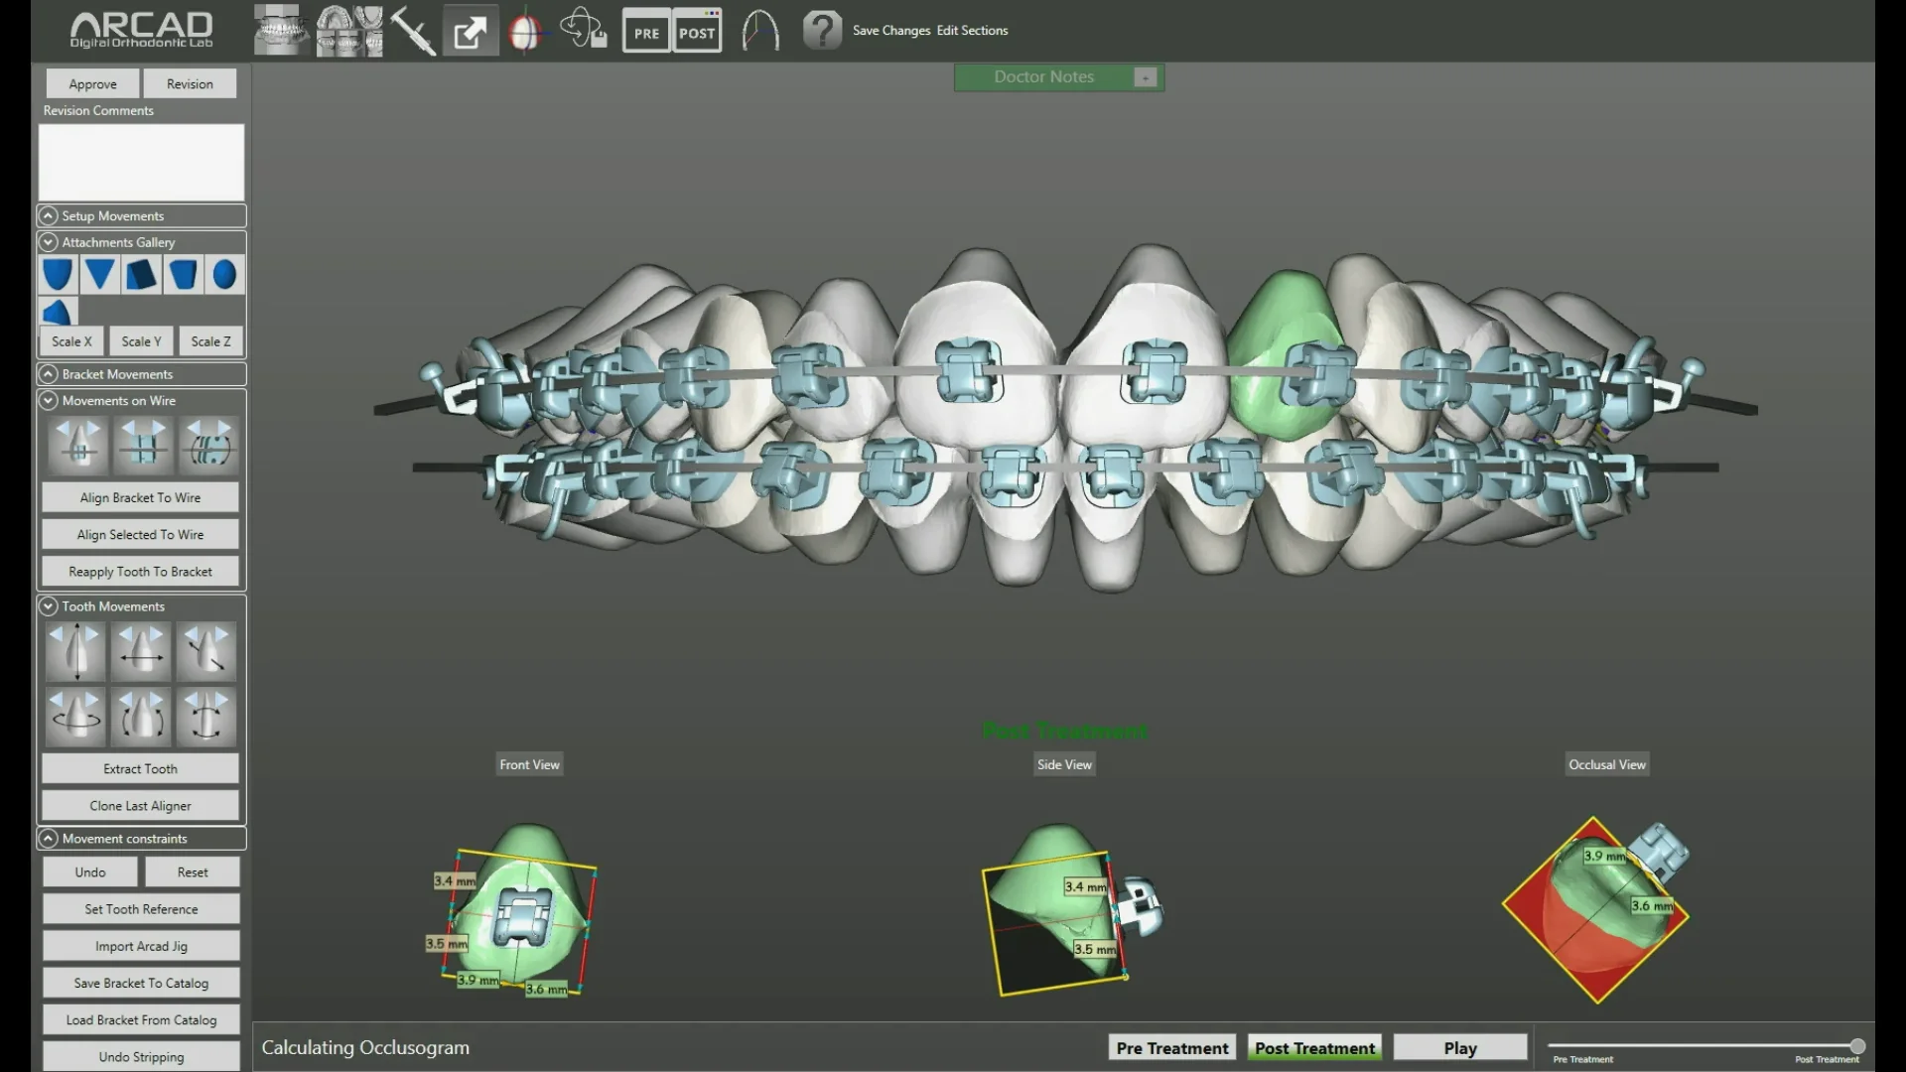Toggle the PRE view on the toolbar
Viewport: 1906px width, 1072px height.
coord(646,30)
